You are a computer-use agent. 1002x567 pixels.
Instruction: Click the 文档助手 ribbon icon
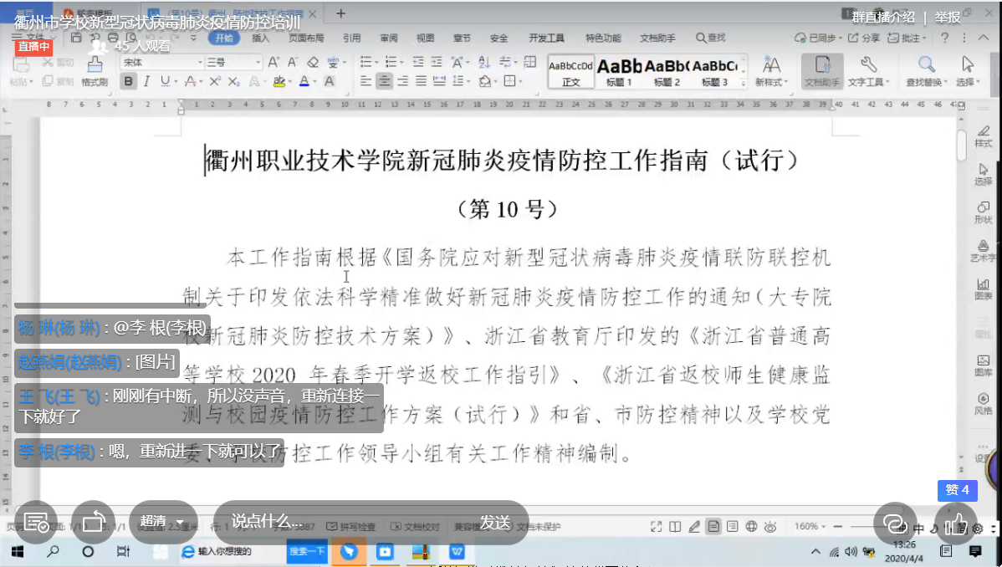click(x=821, y=70)
